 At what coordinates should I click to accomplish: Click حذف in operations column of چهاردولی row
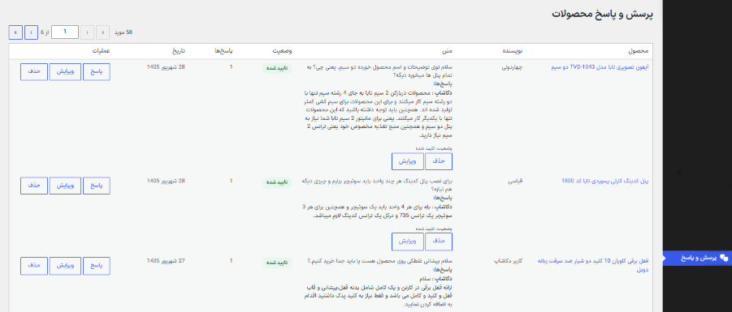click(34, 71)
